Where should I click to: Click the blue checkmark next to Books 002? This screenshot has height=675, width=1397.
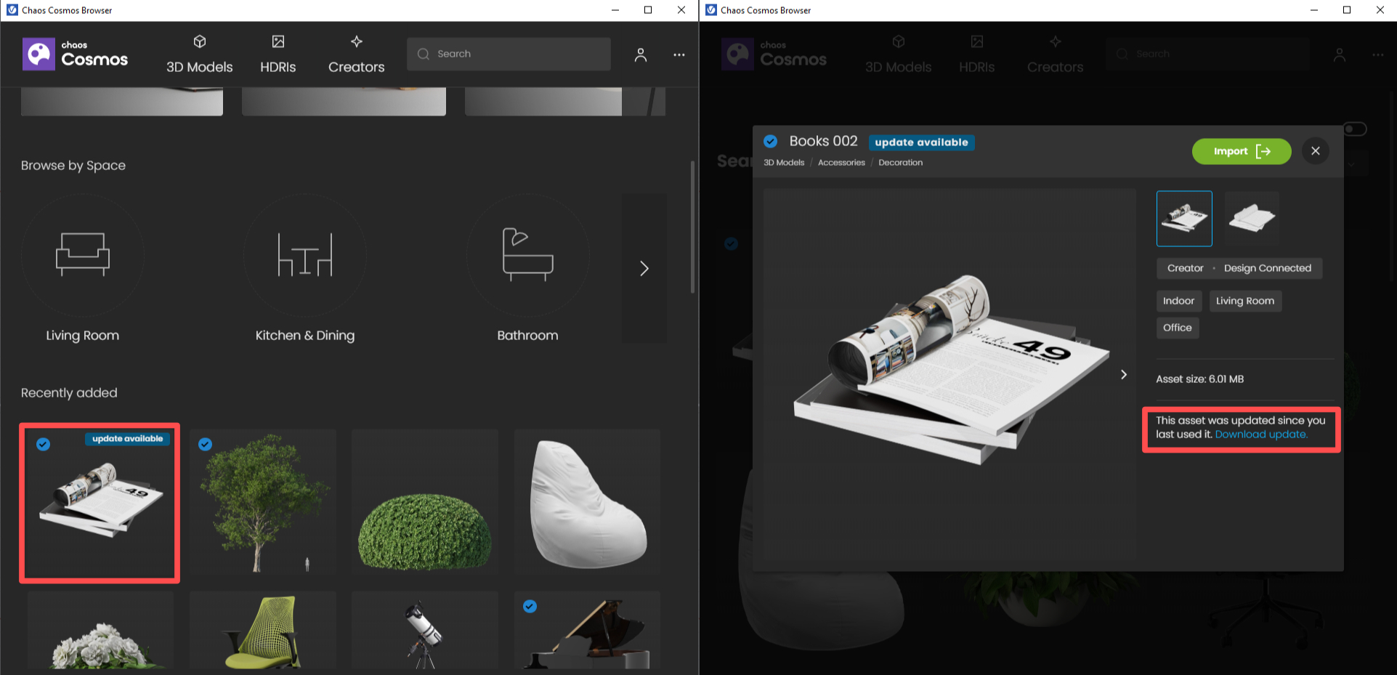(771, 142)
